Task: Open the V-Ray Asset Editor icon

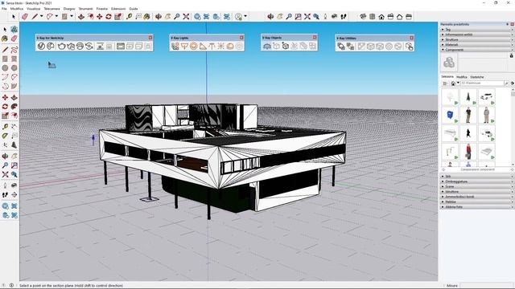Action: (41, 47)
